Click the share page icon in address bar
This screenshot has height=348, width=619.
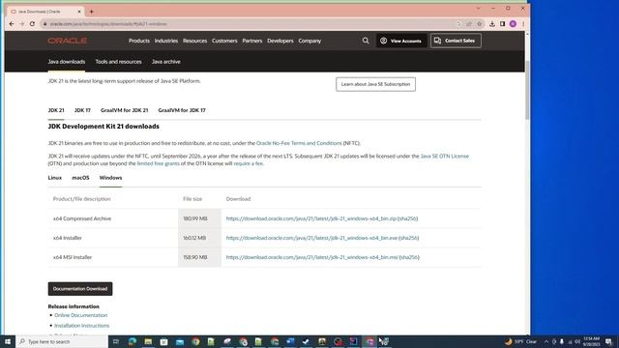click(x=469, y=24)
